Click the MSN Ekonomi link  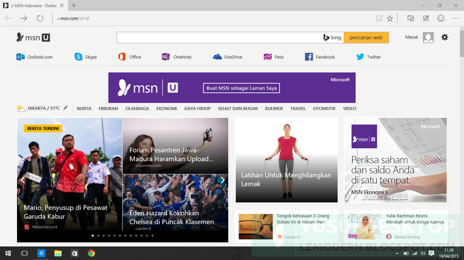point(369,192)
